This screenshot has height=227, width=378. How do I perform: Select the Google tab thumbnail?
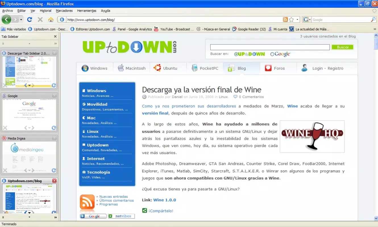[x=29, y=114]
